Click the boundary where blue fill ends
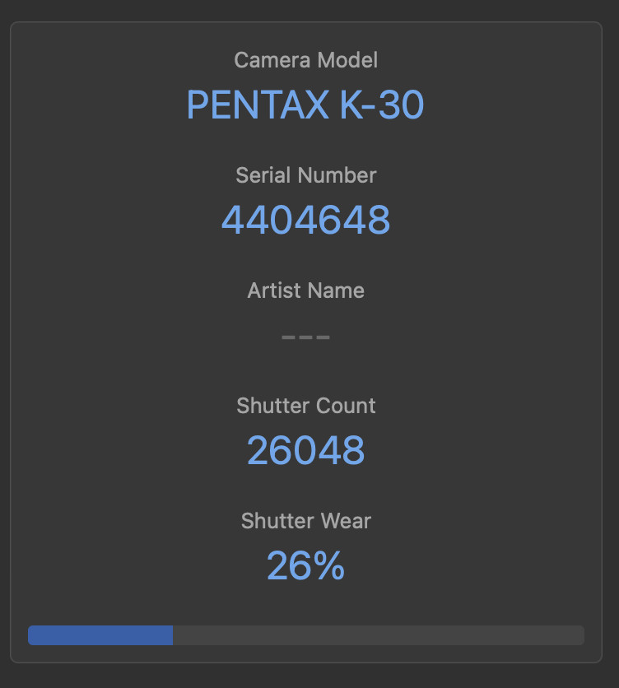The width and height of the screenshot is (619, 688). tap(173, 635)
